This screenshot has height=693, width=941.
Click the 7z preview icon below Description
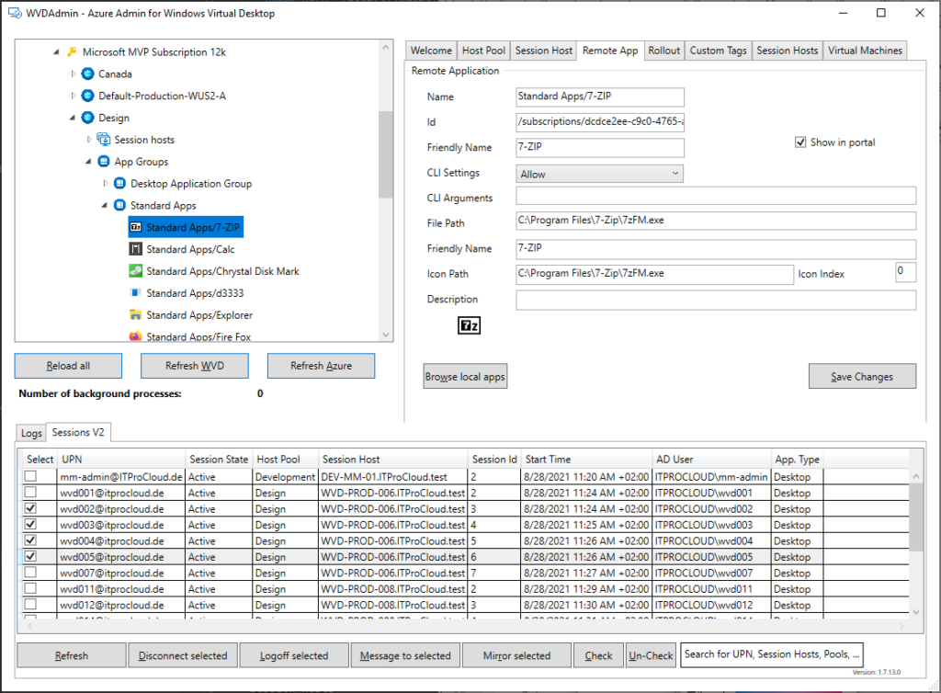pyautogui.click(x=469, y=325)
